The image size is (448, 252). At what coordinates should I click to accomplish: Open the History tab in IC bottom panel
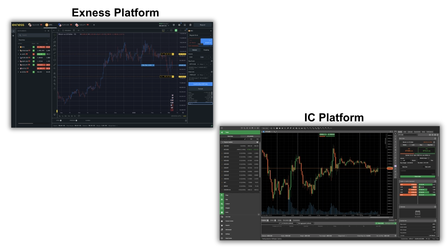click(x=279, y=220)
